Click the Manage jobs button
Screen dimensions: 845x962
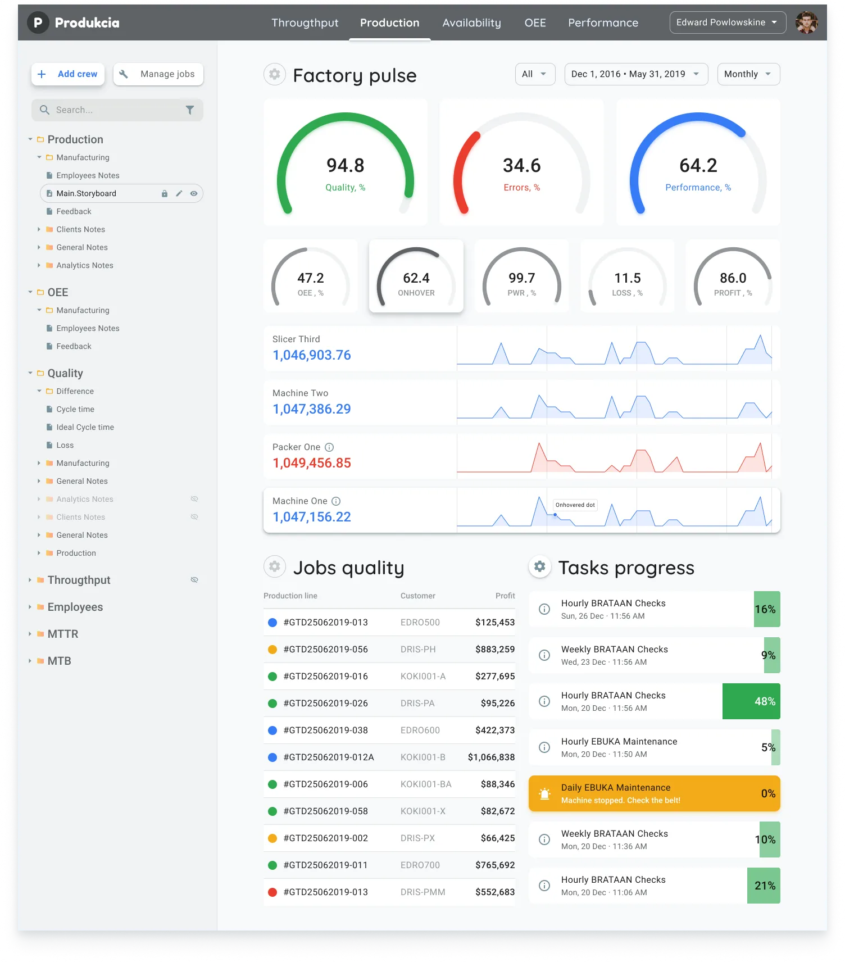click(x=158, y=74)
